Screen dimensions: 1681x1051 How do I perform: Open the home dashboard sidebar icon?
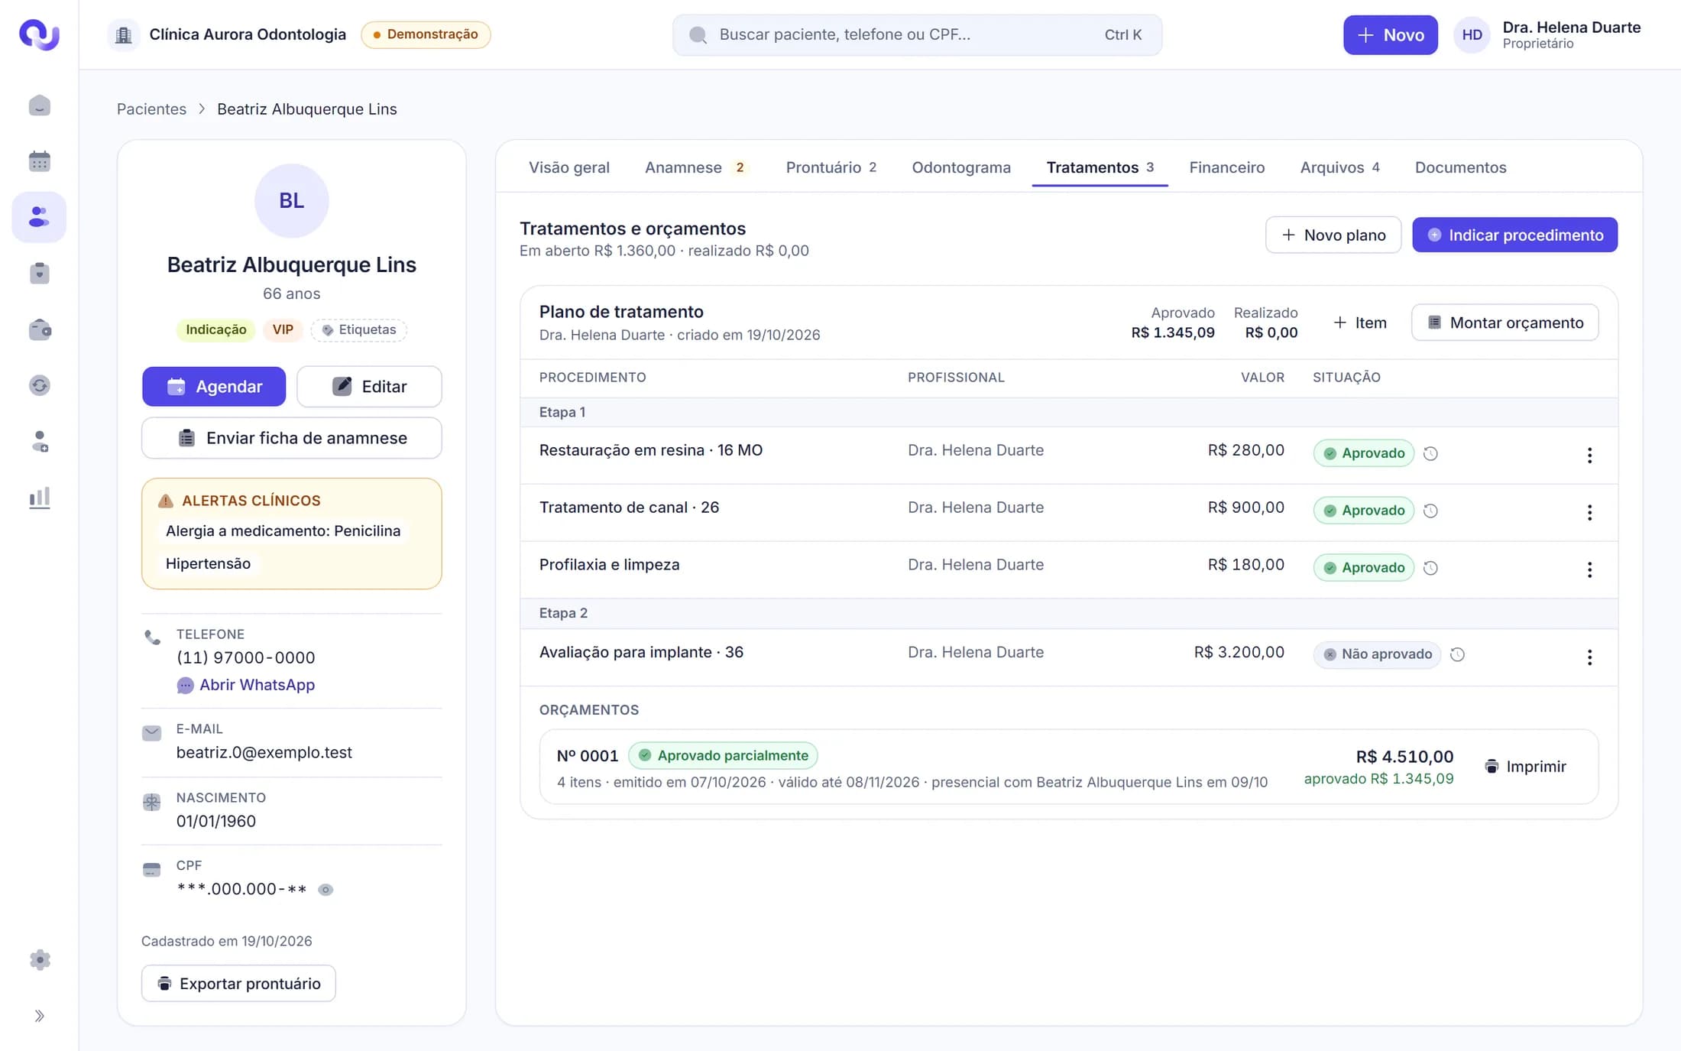pyautogui.click(x=39, y=105)
